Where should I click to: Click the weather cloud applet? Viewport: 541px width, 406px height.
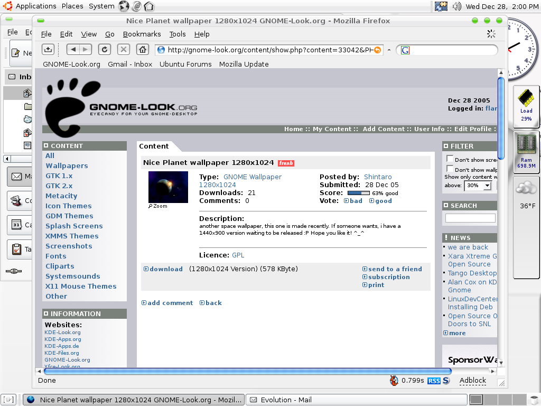527,228
